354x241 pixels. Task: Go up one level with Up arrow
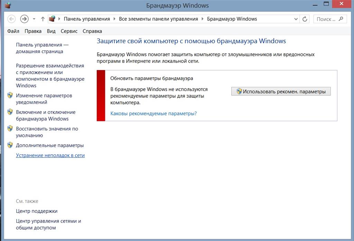pos(43,19)
